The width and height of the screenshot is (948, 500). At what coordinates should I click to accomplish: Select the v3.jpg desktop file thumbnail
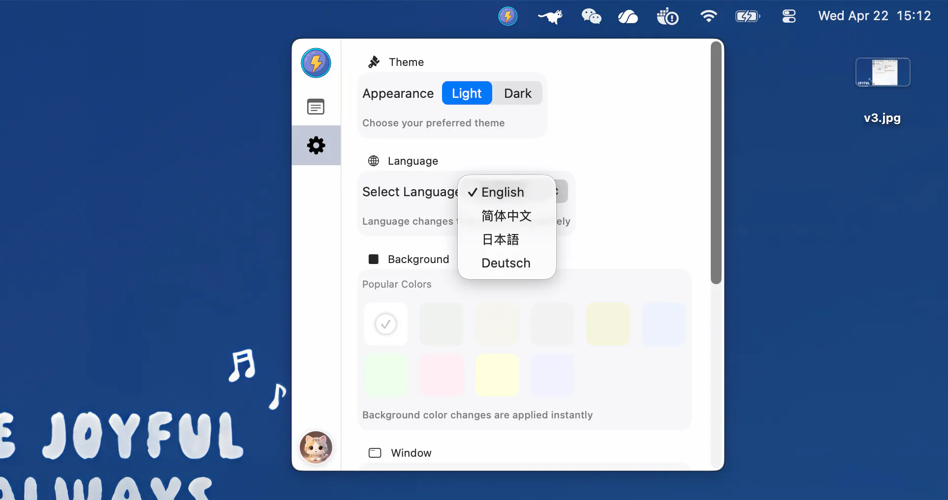pyautogui.click(x=883, y=72)
